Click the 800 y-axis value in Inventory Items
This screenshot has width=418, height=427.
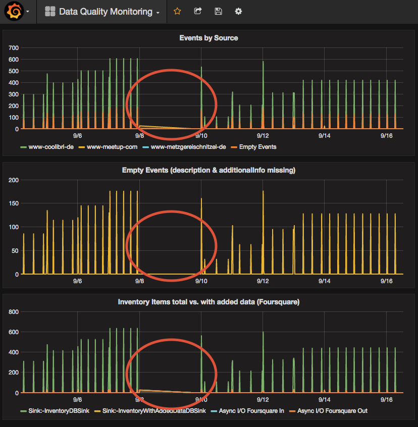[14, 312]
